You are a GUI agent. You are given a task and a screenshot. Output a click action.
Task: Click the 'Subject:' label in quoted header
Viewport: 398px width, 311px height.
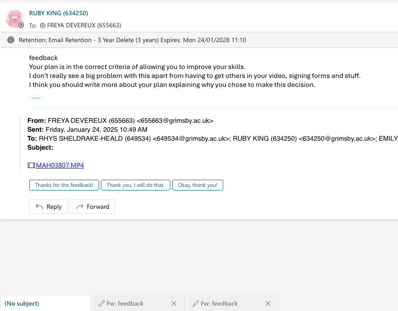(40, 147)
